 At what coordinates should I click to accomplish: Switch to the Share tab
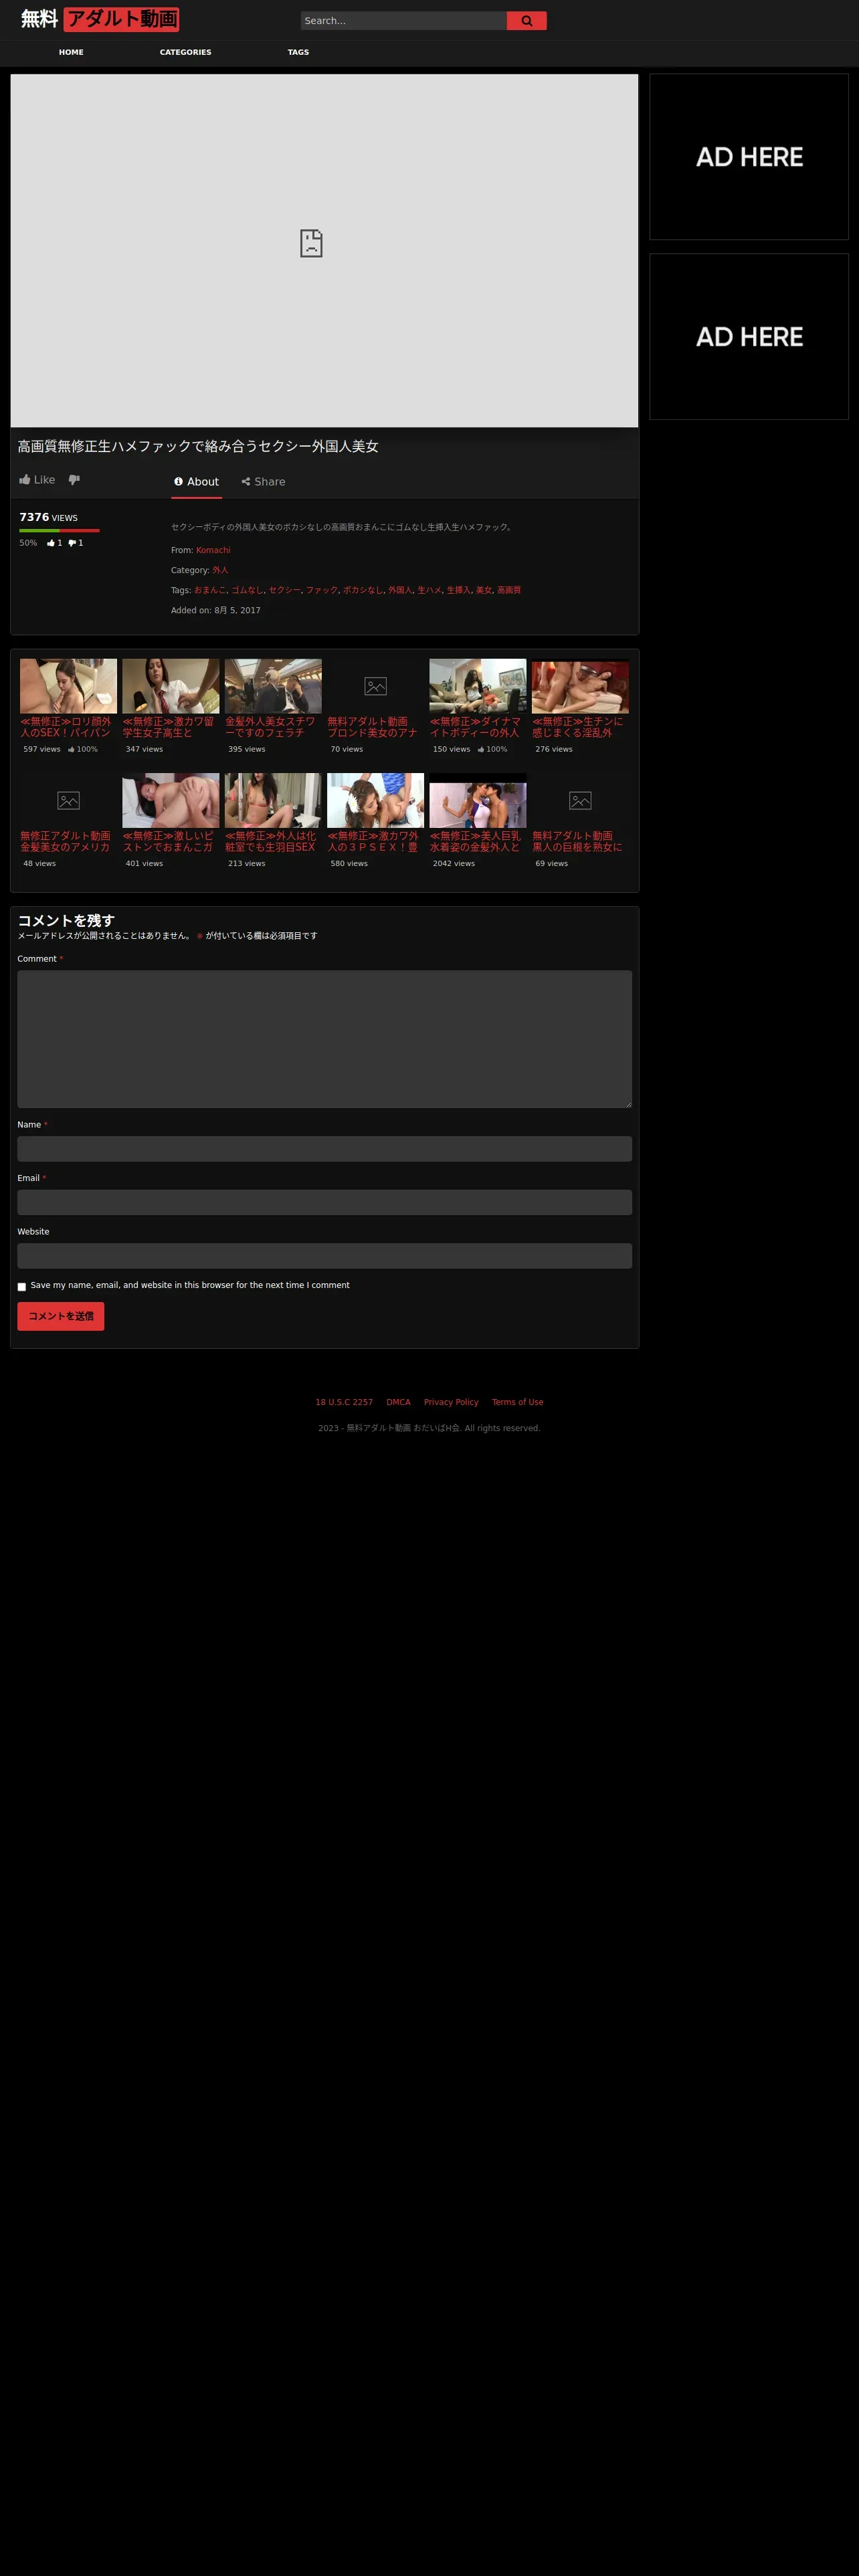point(263,482)
